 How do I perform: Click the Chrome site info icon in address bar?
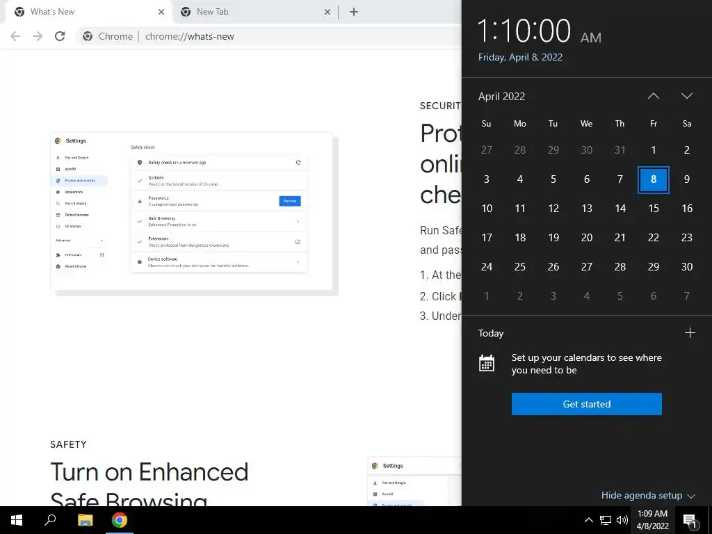(88, 36)
